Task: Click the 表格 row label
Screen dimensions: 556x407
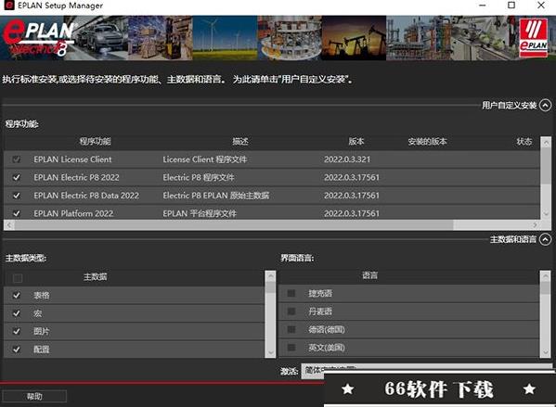Action: tap(42, 295)
